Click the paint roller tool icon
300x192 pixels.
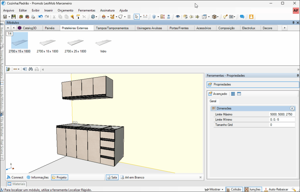[x=78, y=17]
